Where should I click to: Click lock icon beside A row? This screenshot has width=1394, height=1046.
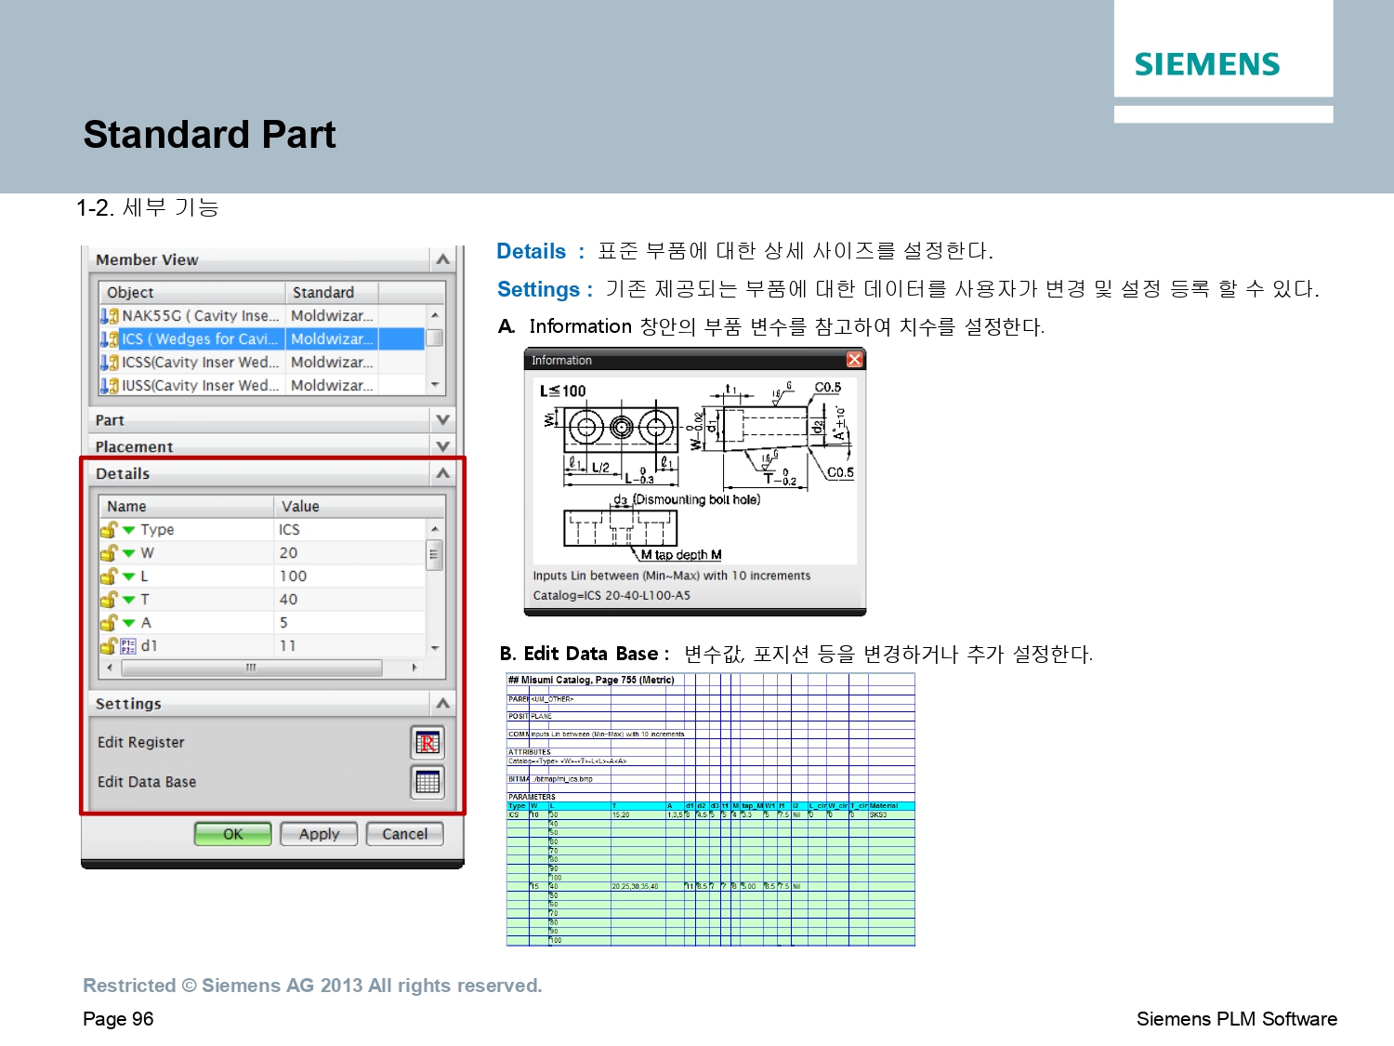coord(109,623)
